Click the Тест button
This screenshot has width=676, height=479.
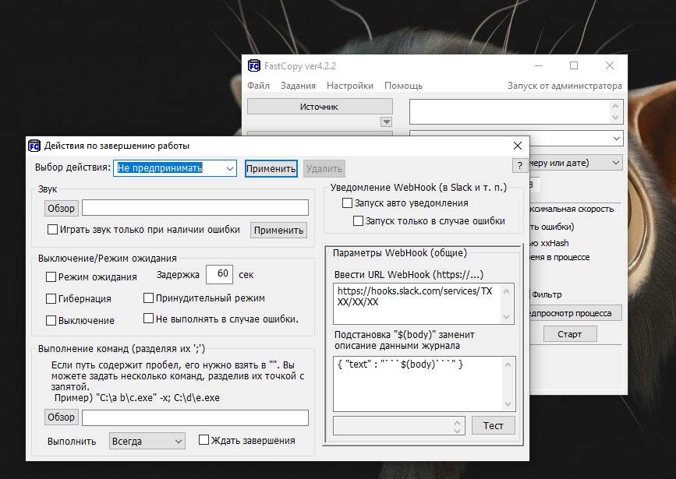[494, 425]
